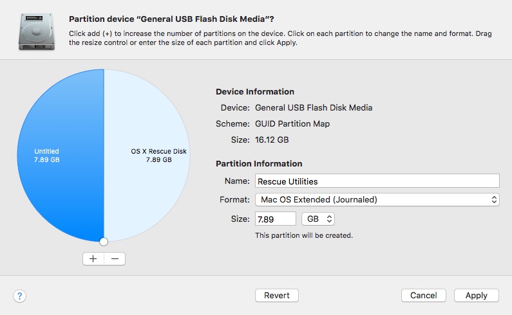This screenshot has height=315, width=512.
Task: Click the Untitled 7.89 GB label
Action: [47, 156]
